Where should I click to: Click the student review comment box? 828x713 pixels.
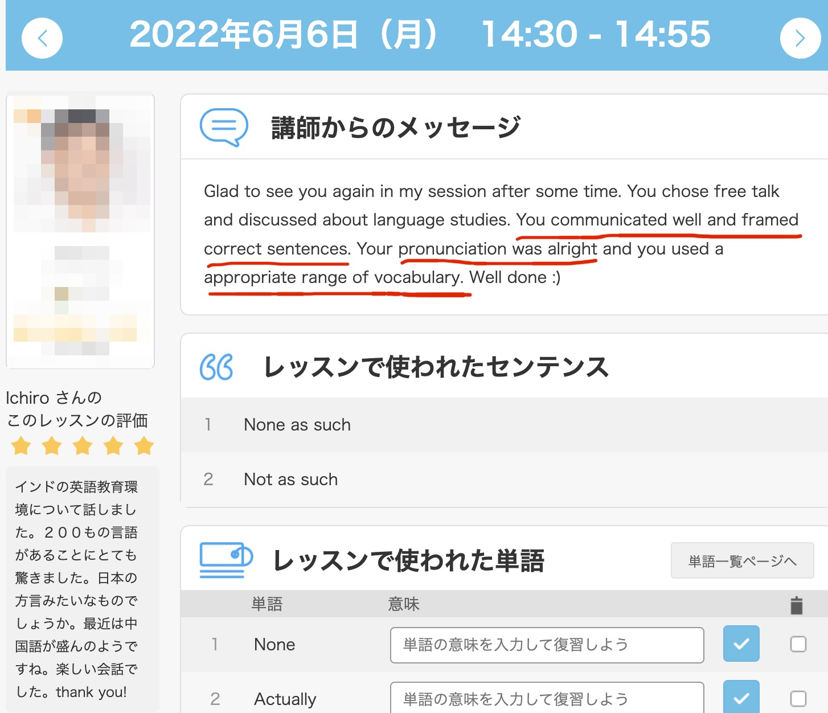coord(83,589)
